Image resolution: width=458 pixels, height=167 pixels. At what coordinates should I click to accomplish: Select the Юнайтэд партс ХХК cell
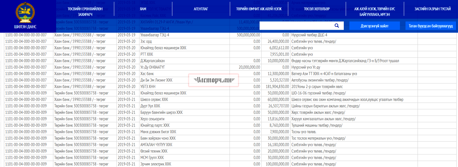[155, 125]
